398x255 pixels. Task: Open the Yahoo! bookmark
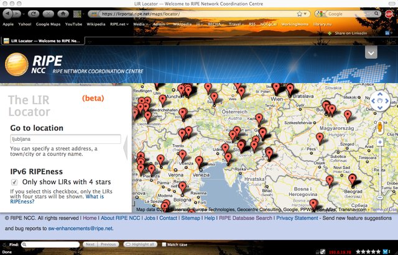[x=25, y=24]
